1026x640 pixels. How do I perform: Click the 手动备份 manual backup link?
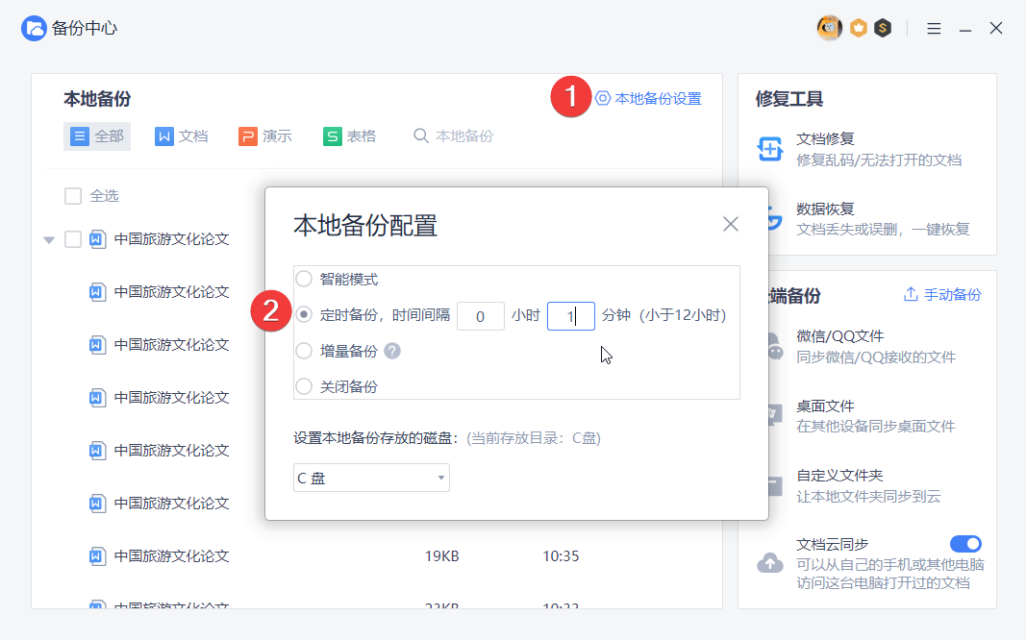[x=953, y=295]
